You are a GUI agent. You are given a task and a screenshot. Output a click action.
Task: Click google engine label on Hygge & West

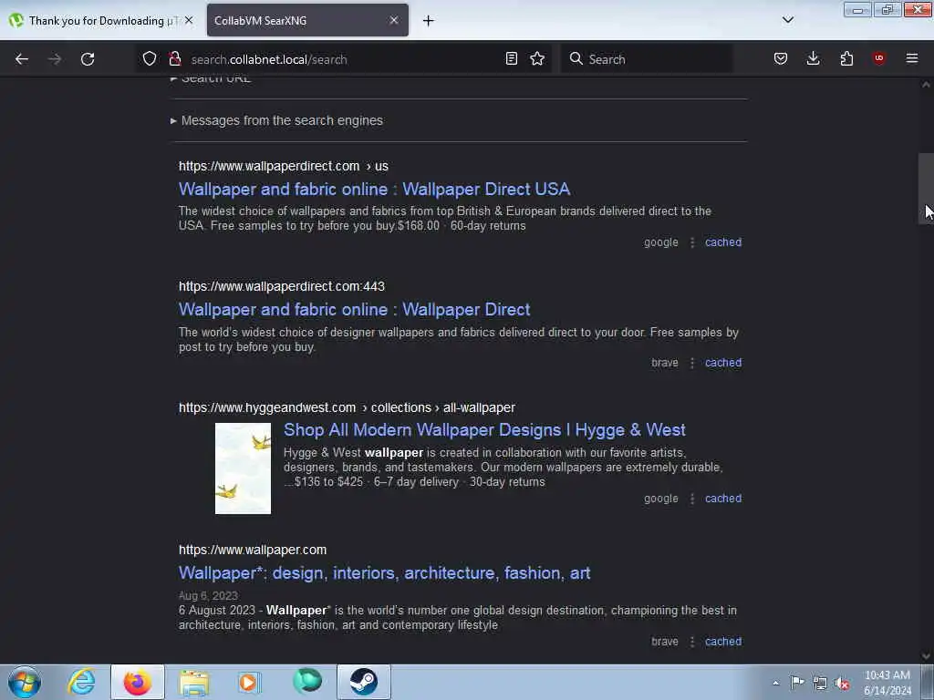pyautogui.click(x=661, y=499)
